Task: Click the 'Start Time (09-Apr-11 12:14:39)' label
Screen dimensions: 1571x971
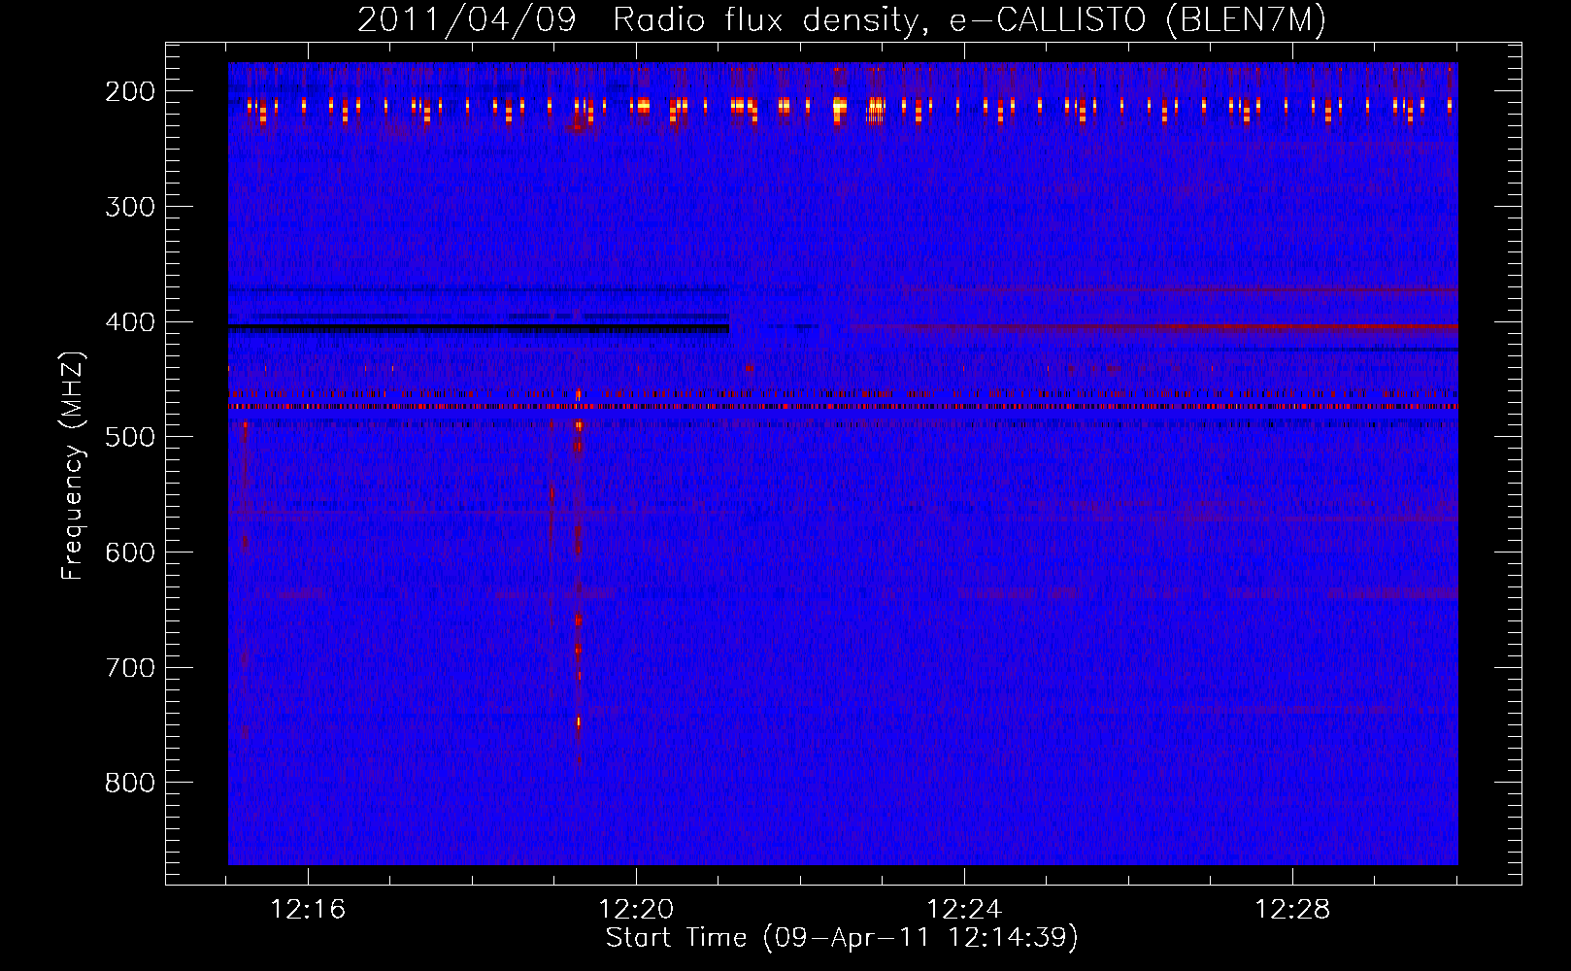Action: (x=842, y=938)
